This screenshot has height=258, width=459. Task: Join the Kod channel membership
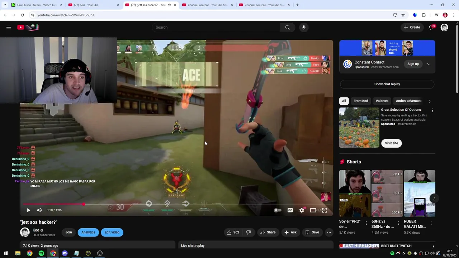click(x=68, y=232)
